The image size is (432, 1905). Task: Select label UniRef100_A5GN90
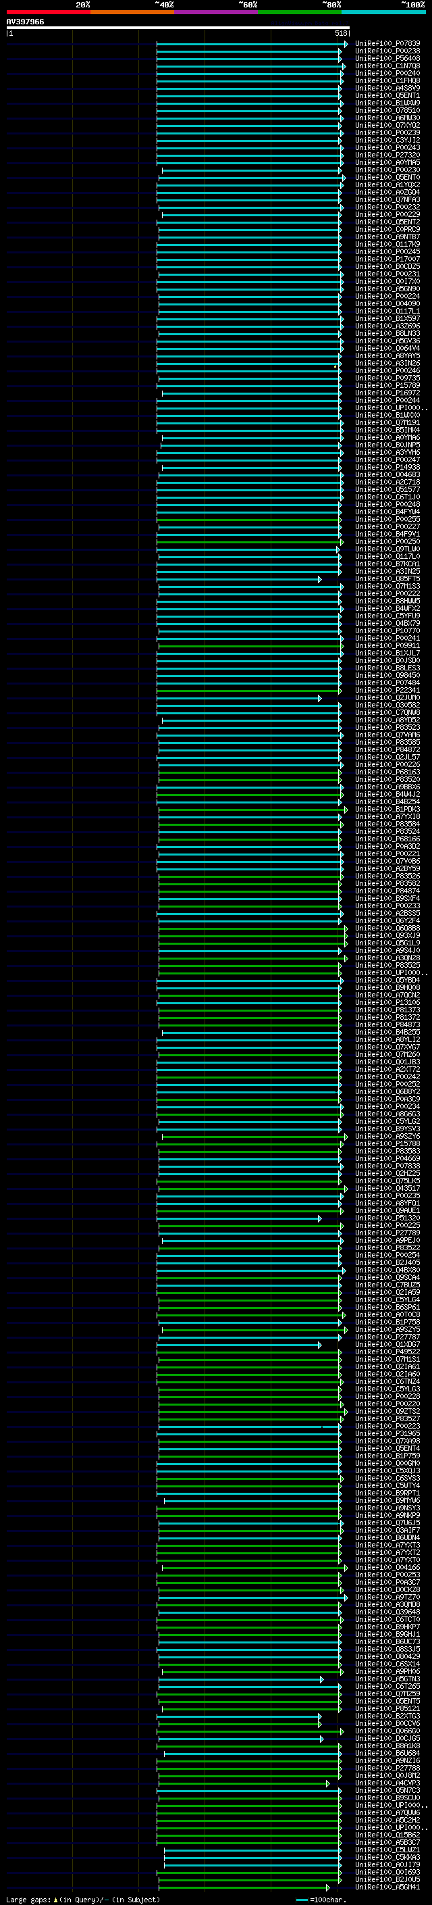pos(387,289)
